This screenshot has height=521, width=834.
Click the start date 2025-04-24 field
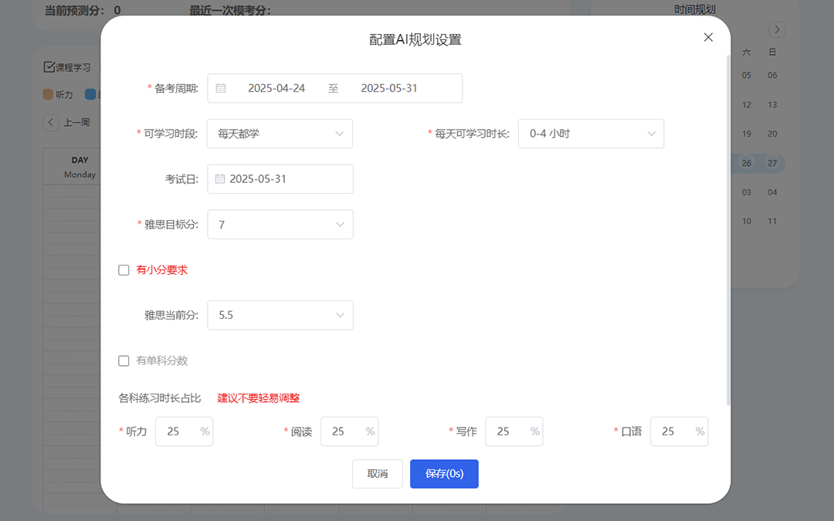(276, 88)
